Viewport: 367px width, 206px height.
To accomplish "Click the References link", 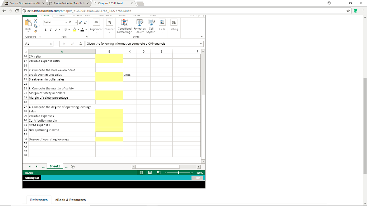I will [x=39, y=200].
